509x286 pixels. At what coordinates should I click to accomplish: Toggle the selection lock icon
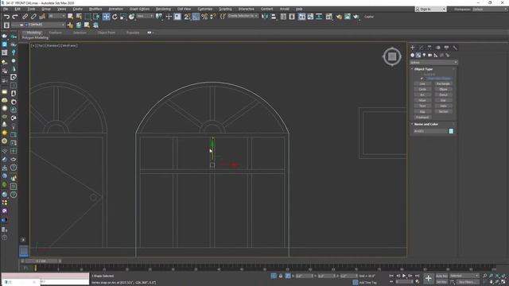[281, 276]
